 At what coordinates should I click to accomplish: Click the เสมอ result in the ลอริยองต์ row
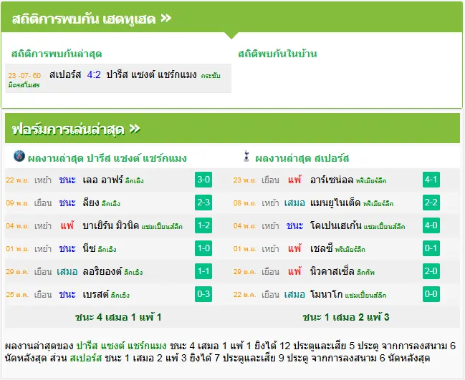point(67,272)
